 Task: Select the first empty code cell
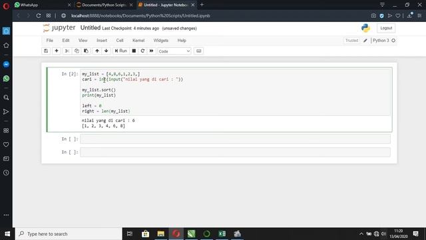235,139
